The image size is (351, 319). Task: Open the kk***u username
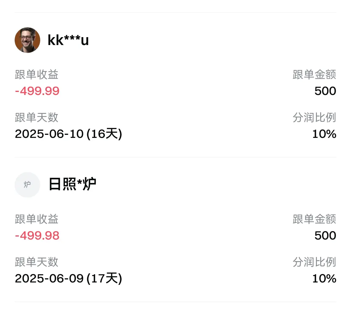tap(68, 40)
